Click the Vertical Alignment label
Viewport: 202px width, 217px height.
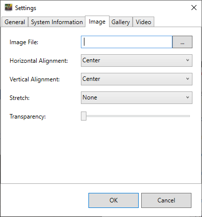35,79
